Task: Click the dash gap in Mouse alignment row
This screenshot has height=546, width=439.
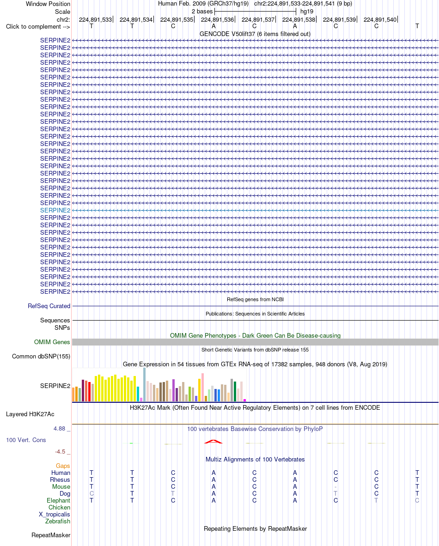Action: click(x=335, y=487)
